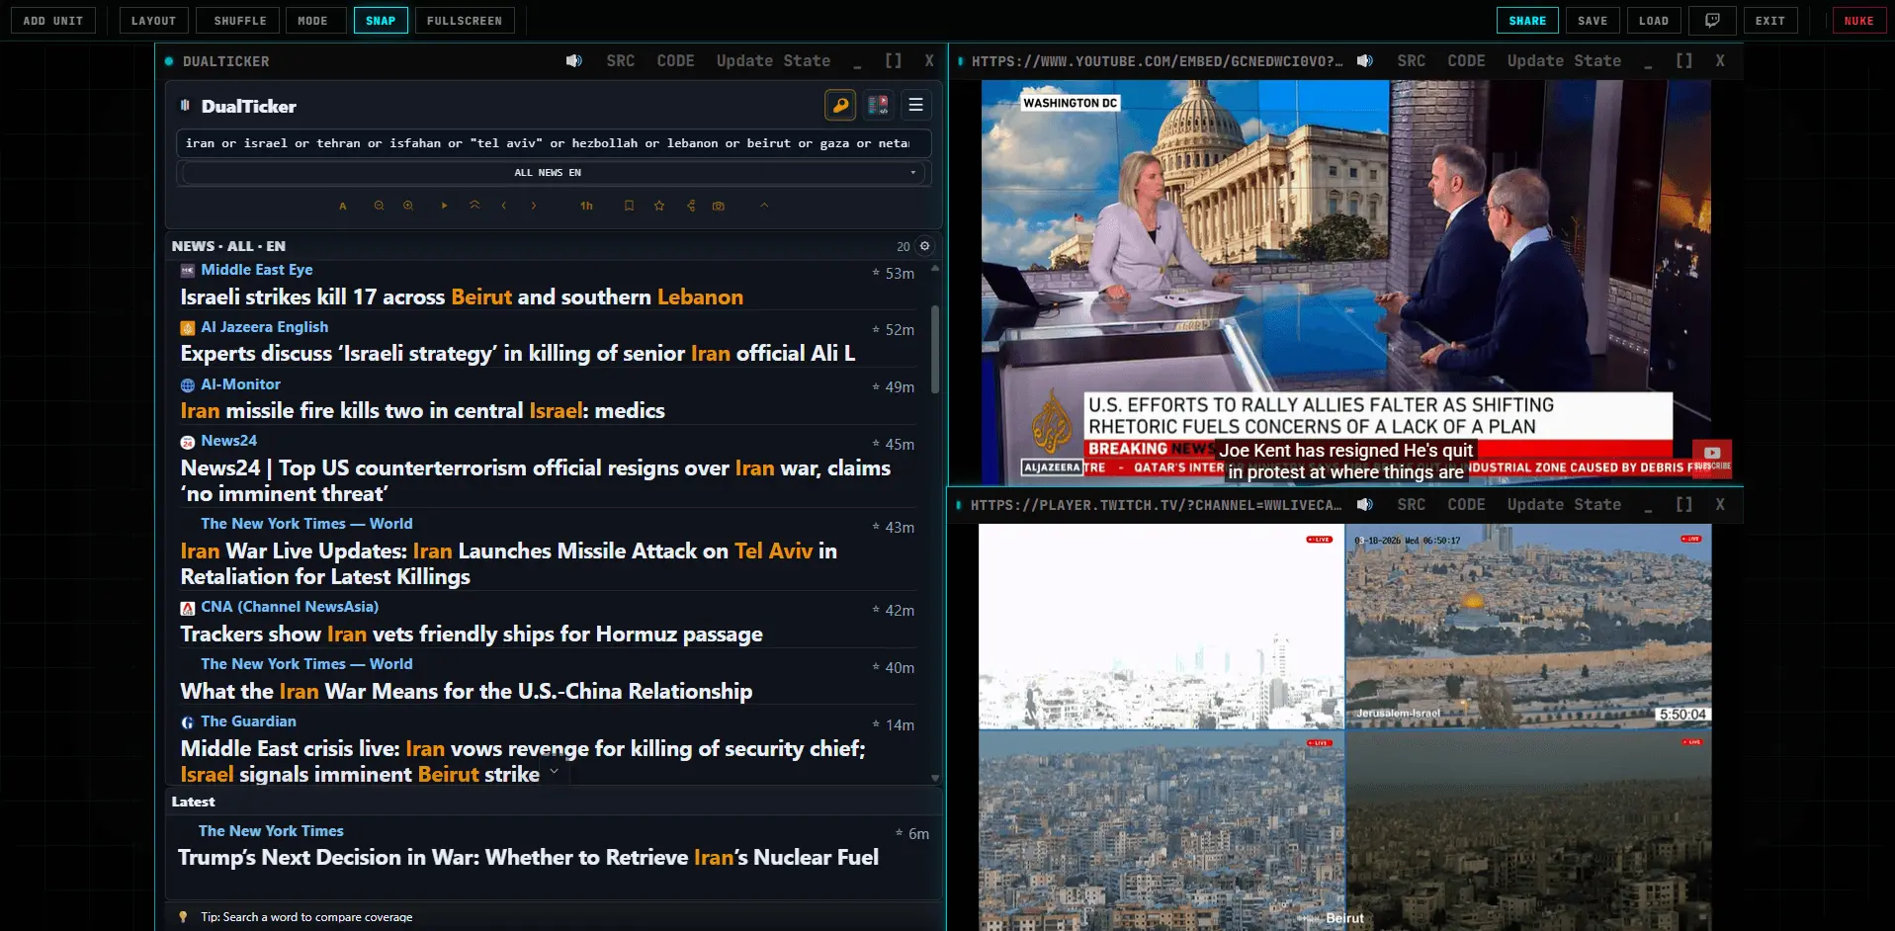Open the ALL NEWS EN dropdown
This screenshot has width=1895, height=931.
(554, 173)
